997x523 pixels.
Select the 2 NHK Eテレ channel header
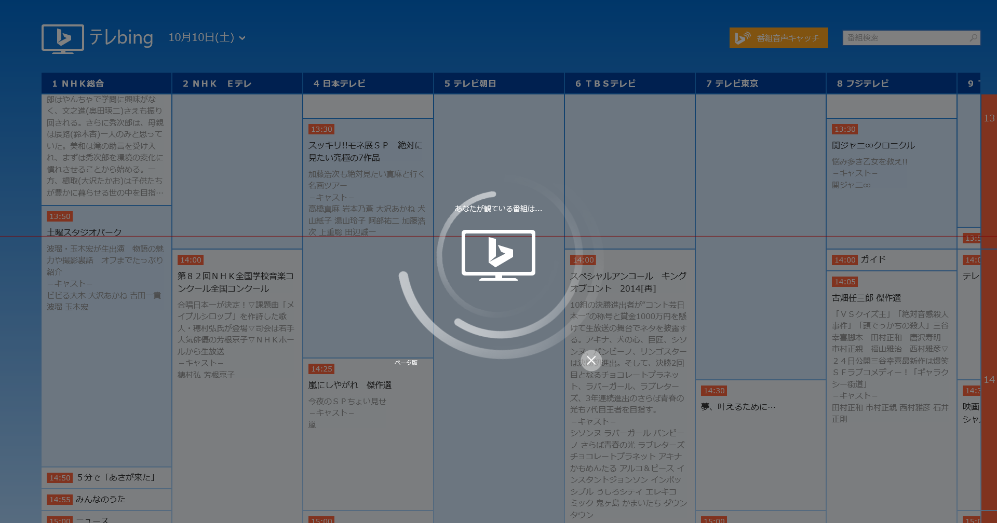237,84
